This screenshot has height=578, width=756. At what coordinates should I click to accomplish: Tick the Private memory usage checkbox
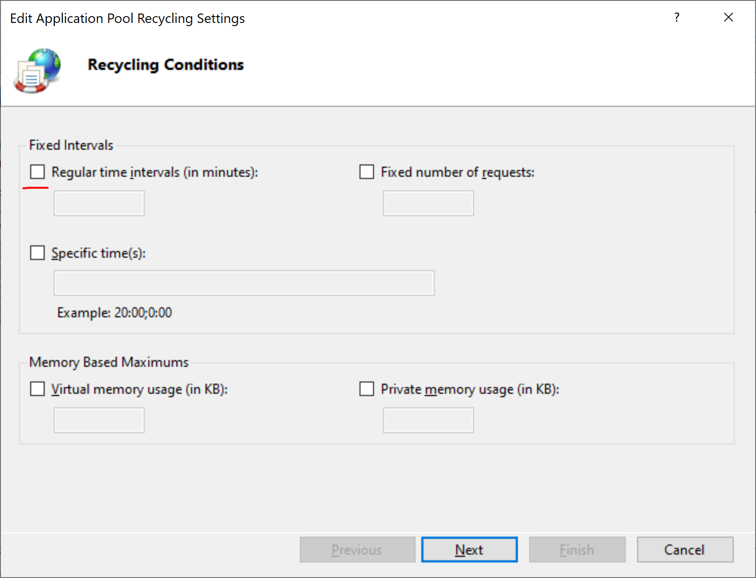point(367,389)
